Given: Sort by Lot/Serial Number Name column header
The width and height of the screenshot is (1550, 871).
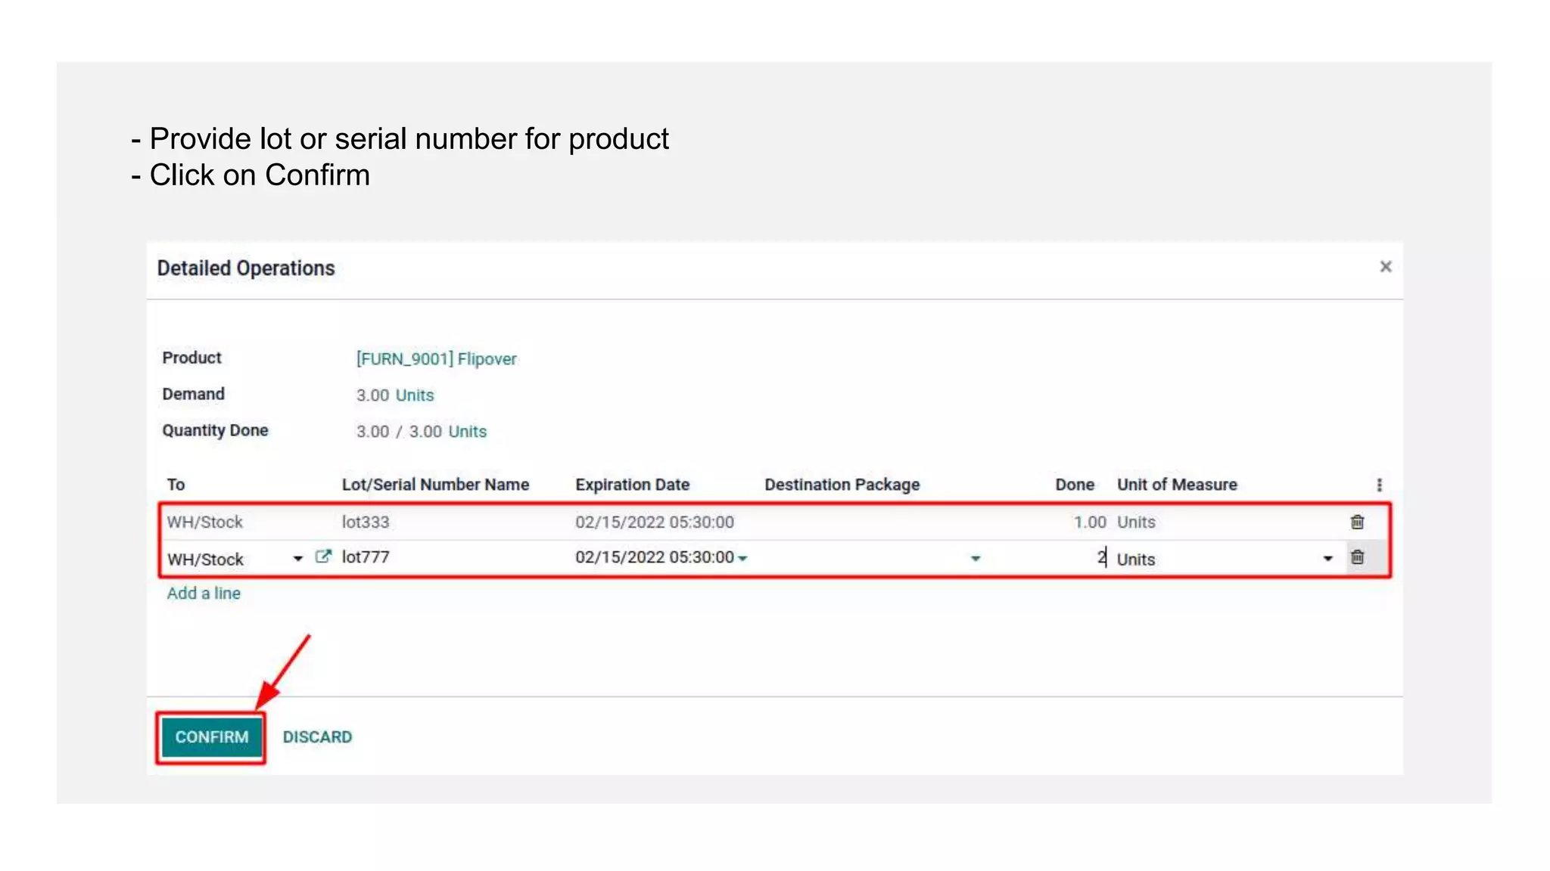Looking at the screenshot, I should [435, 485].
